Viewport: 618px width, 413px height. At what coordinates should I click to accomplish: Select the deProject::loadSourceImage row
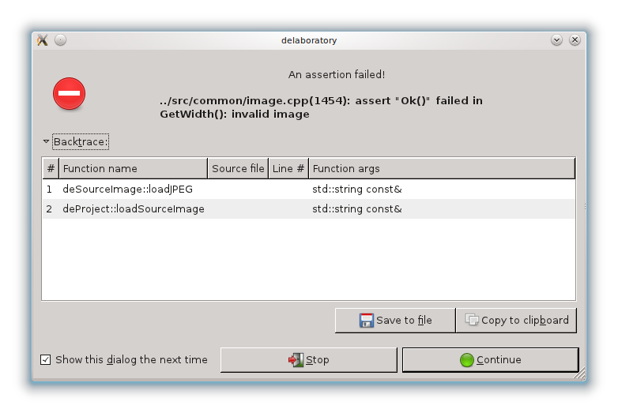309,209
